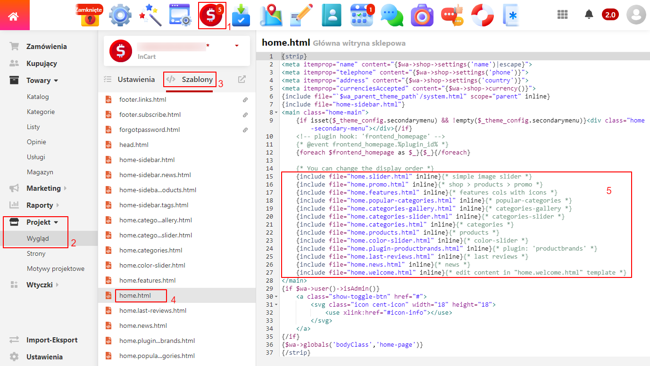Open Ustawienia at sidebar bottom
The width and height of the screenshot is (650, 366).
(x=44, y=357)
